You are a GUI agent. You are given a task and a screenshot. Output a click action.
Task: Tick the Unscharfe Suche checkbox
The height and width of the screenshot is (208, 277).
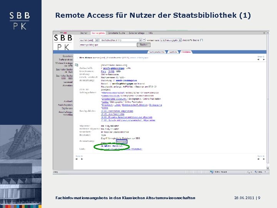(x=202, y=40)
